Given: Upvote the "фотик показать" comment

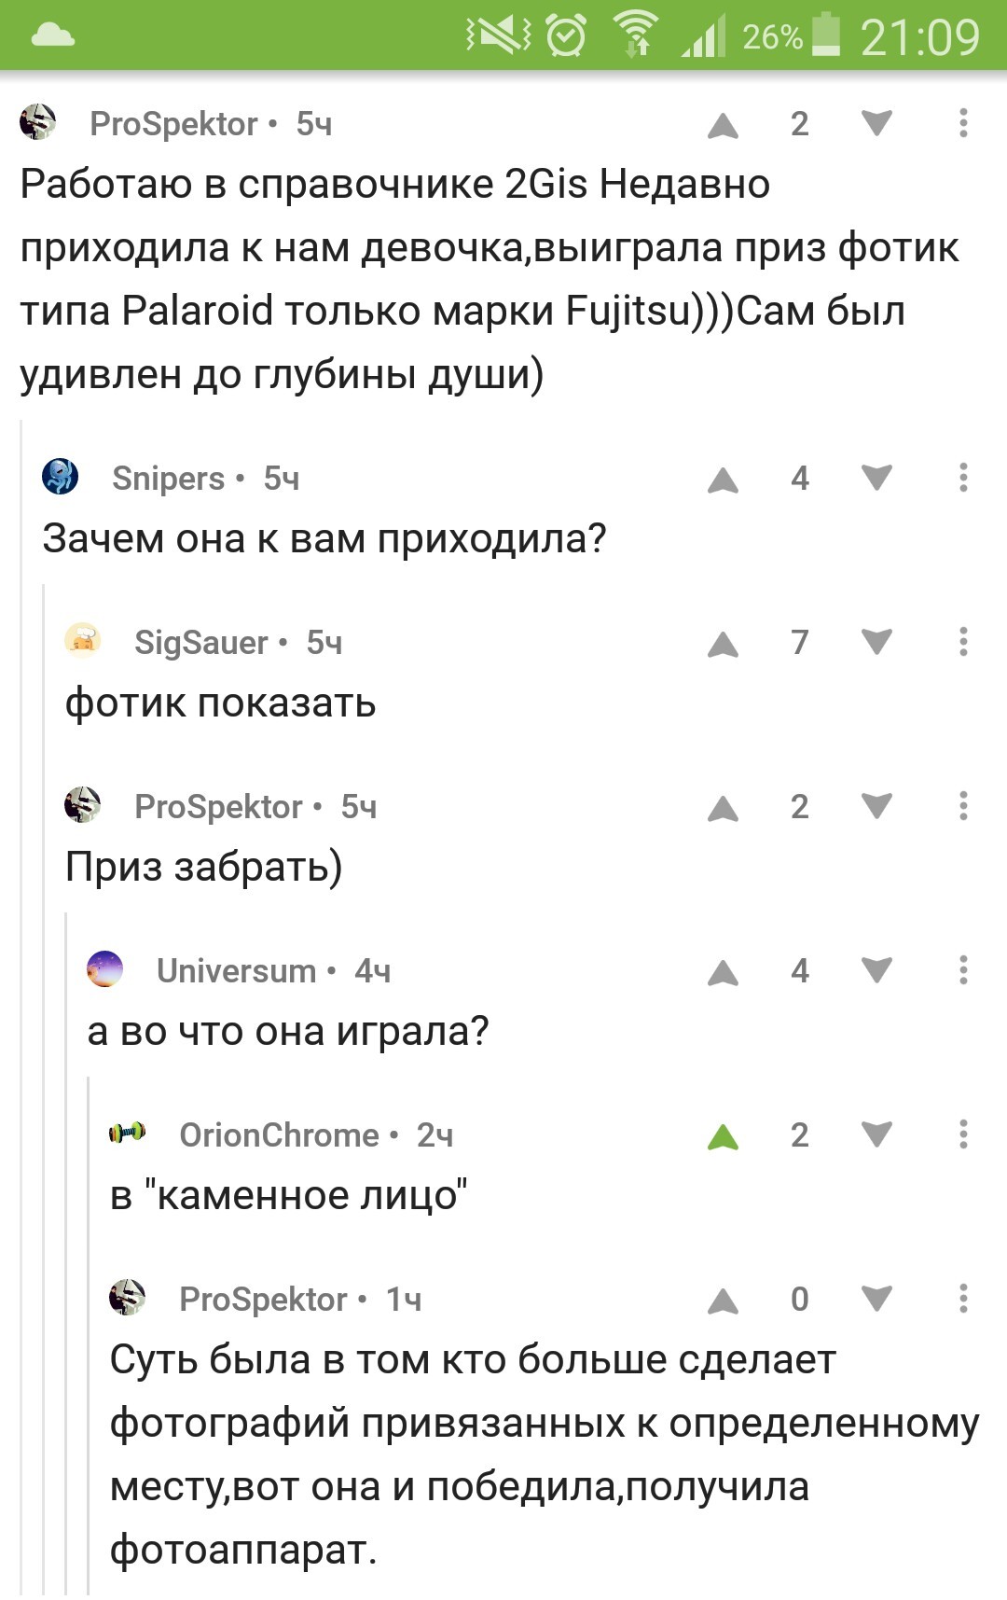Looking at the screenshot, I should click(x=723, y=645).
